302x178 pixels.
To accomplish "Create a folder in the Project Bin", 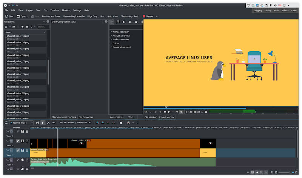I will point(14,27).
